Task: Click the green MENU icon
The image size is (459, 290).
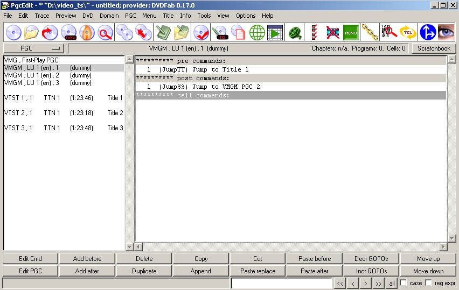Action: pyautogui.click(x=351, y=32)
